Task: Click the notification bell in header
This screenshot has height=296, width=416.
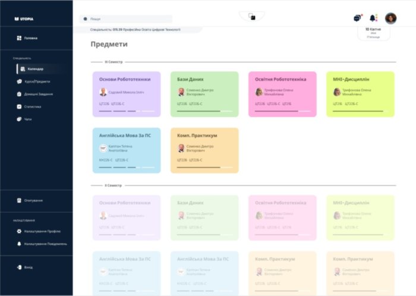Action: point(373,18)
